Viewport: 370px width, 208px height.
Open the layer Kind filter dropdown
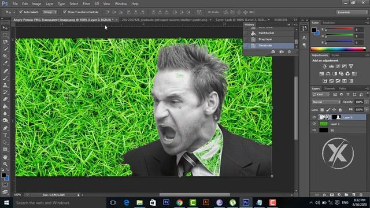(321, 95)
